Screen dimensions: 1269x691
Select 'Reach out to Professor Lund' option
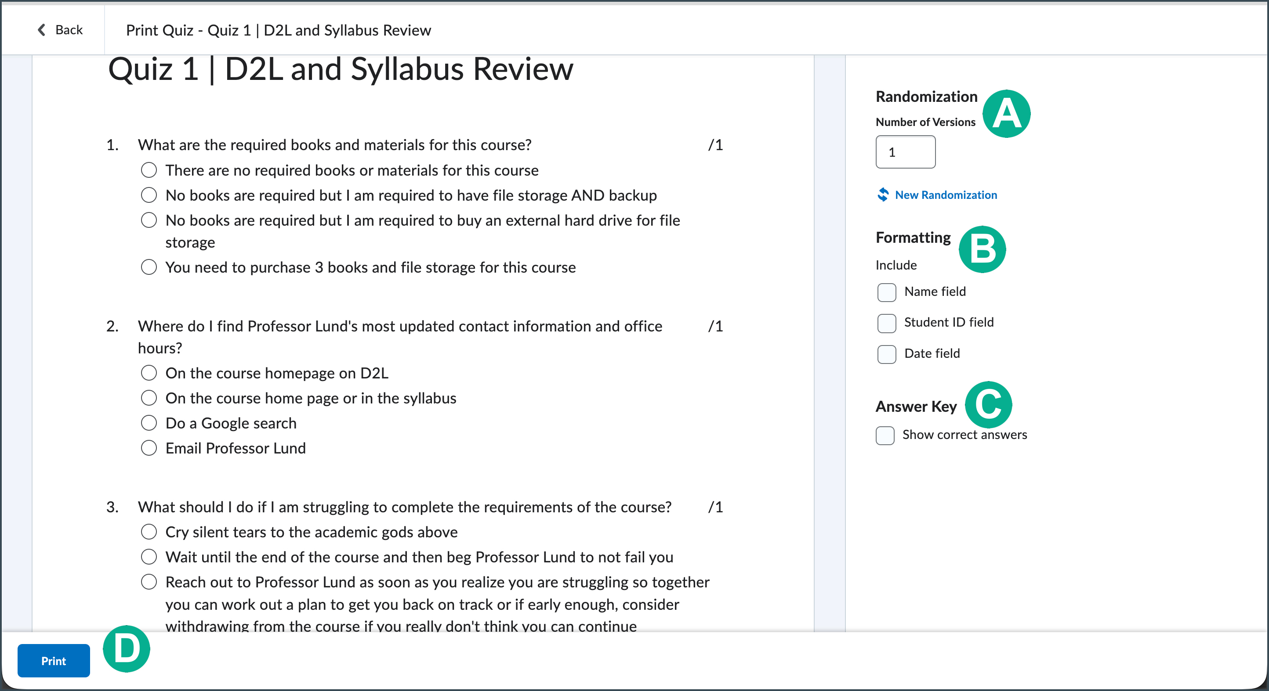click(149, 582)
